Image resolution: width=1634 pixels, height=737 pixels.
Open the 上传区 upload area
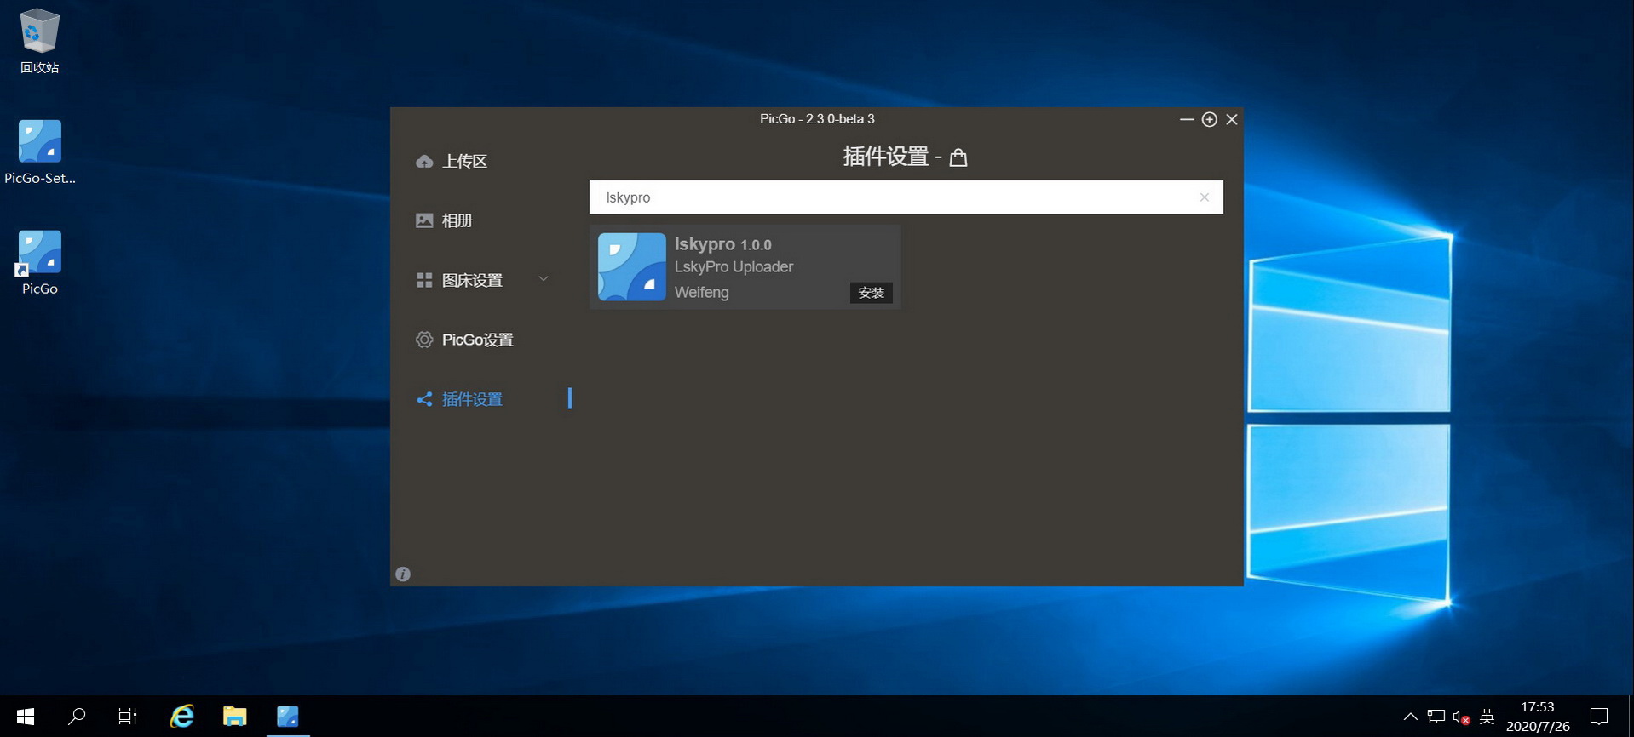click(464, 161)
